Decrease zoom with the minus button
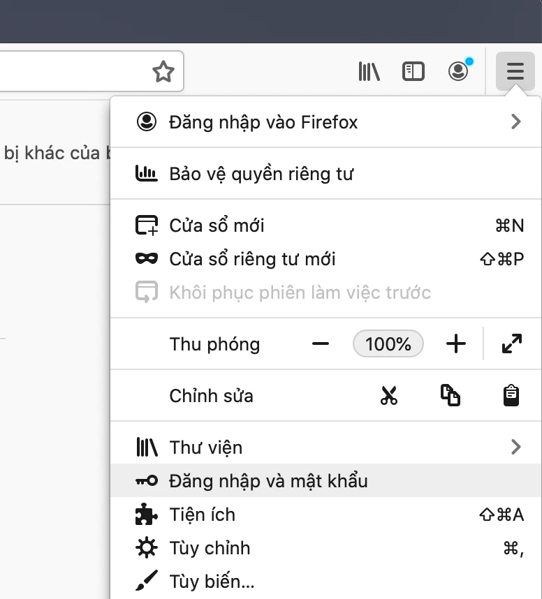542x599 pixels. click(x=321, y=343)
